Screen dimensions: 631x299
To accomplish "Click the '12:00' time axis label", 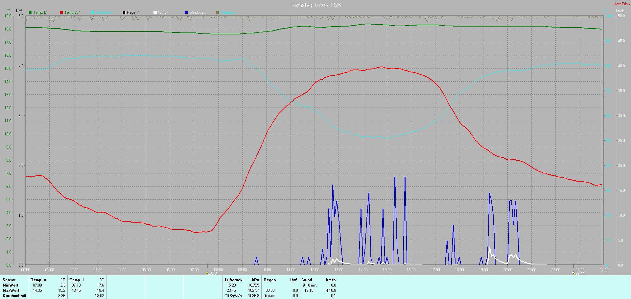I will (315, 270).
